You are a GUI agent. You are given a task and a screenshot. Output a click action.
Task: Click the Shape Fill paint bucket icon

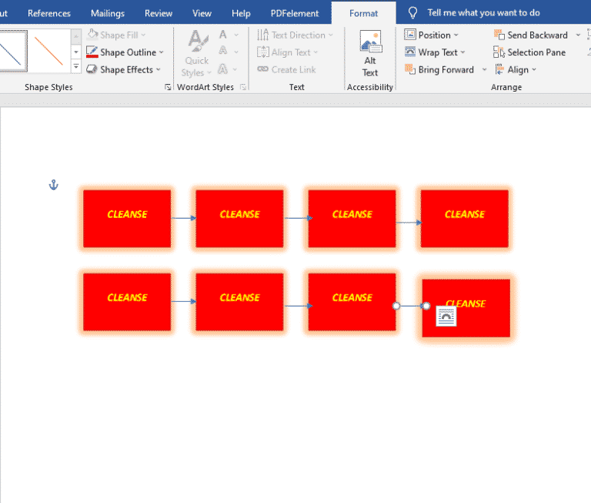coord(92,35)
